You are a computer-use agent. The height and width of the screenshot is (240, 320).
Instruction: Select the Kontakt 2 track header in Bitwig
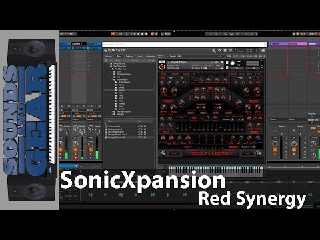pos(79,44)
